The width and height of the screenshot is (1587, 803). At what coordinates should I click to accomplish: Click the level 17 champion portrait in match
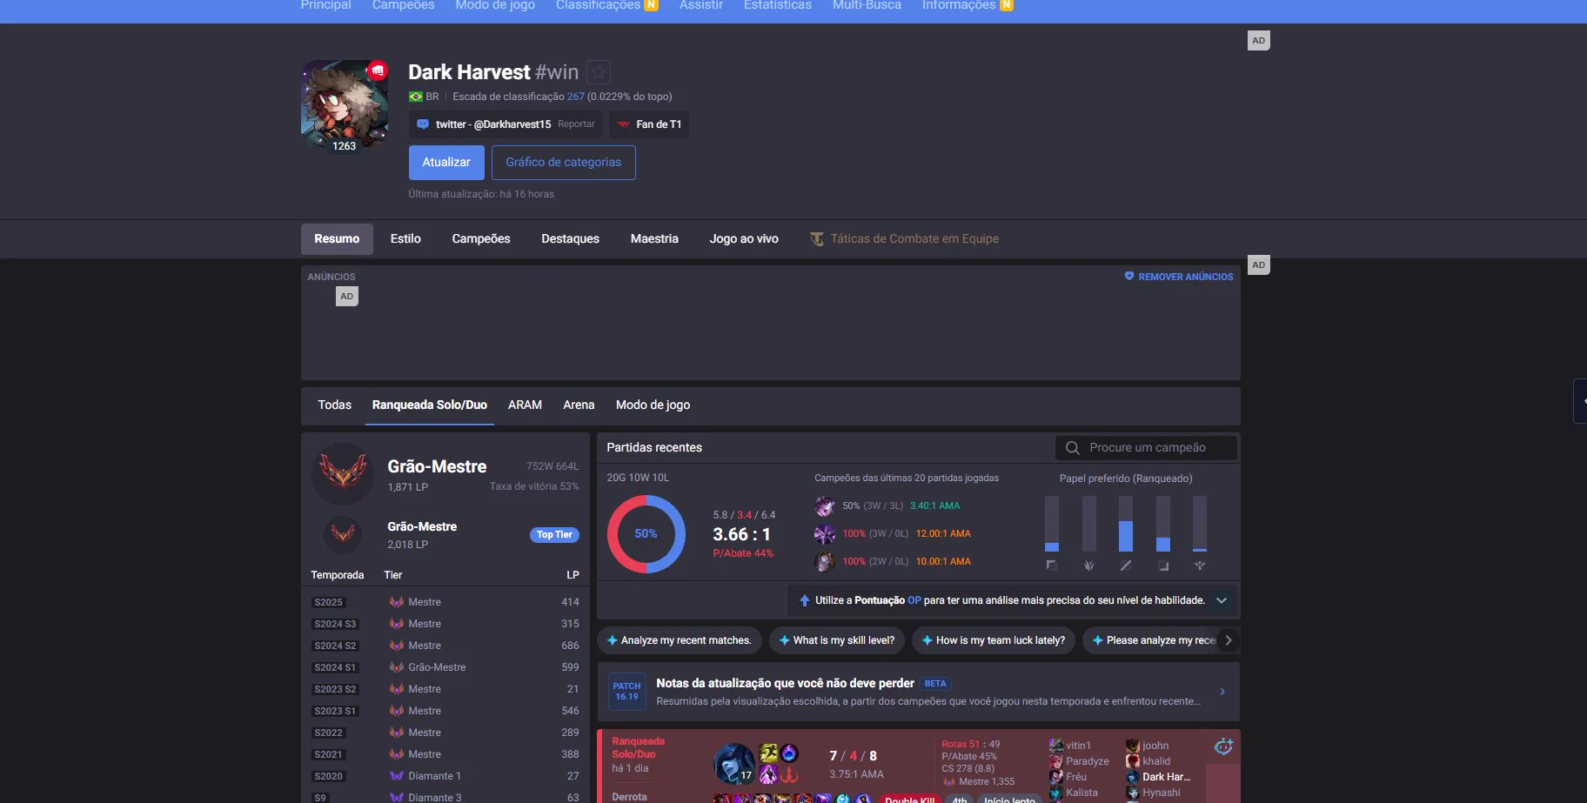coord(733,764)
